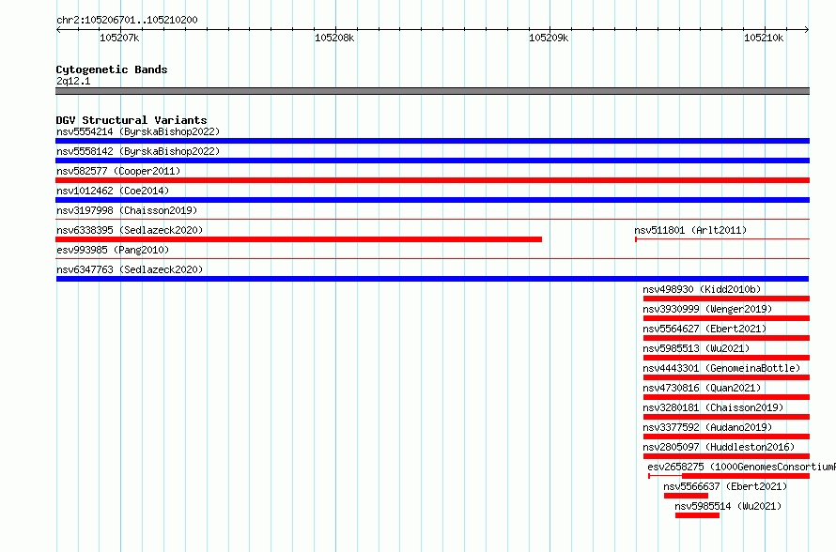Click nsv4443301 (GenomeinaBottle) label
This screenshot has width=836, height=552.
click(x=721, y=368)
